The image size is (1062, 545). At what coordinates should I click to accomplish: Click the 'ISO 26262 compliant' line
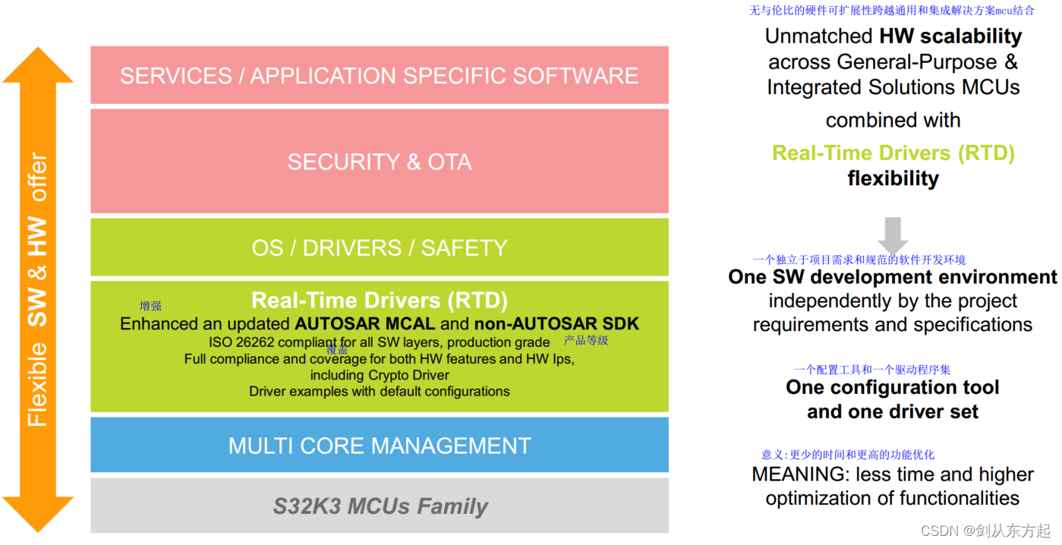(x=380, y=342)
